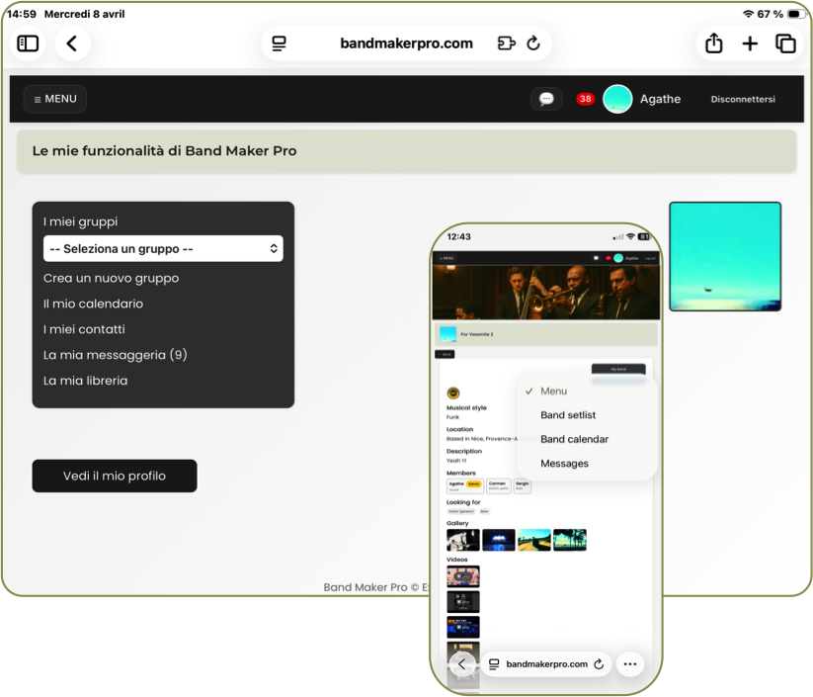
Task: Click the extensions icon in the address bar
Action: pos(506,44)
